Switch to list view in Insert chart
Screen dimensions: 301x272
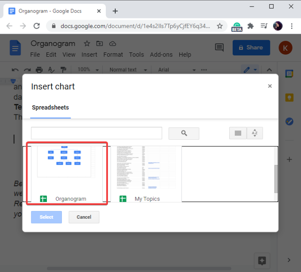[x=238, y=133]
